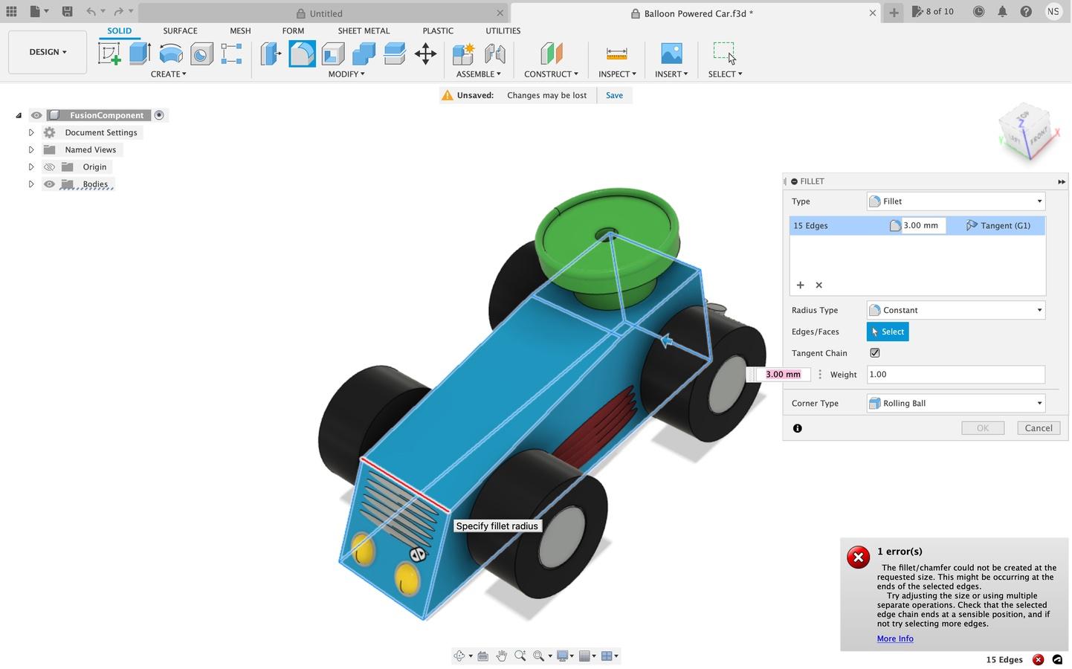Viewport: 1072px width, 669px height.
Task: Open the notifications bell
Action: [1002, 12]
